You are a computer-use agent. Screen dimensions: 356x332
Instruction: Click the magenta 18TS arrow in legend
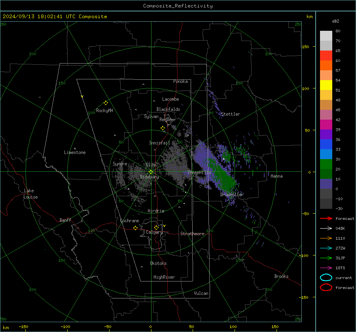point(326,268)
